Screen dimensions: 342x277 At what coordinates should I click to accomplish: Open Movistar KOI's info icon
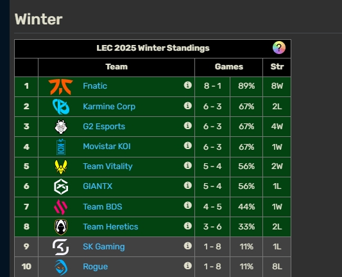coord(187,145)
